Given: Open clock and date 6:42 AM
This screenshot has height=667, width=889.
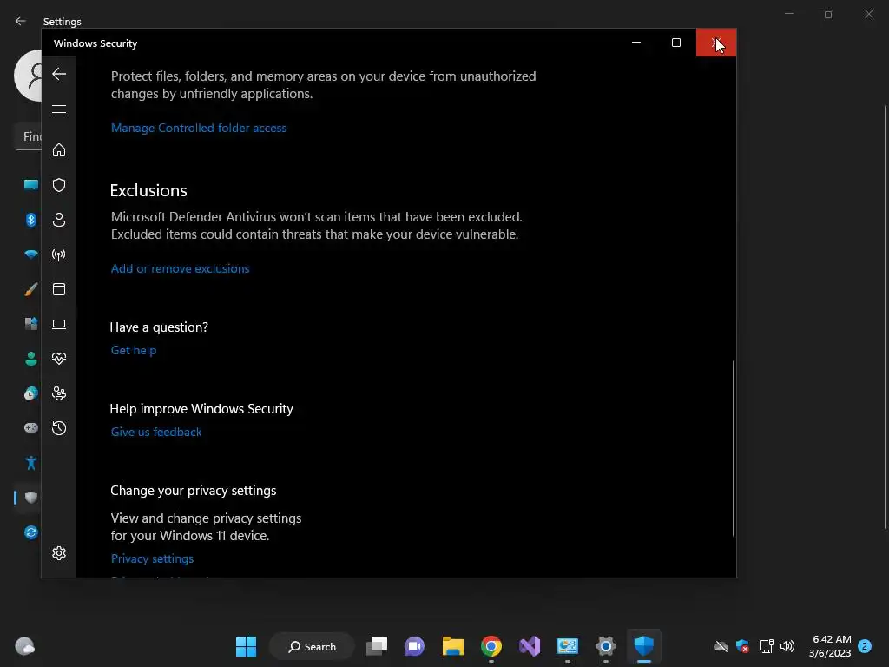Looking at the screenshot, I should click(x=830, y=646).
